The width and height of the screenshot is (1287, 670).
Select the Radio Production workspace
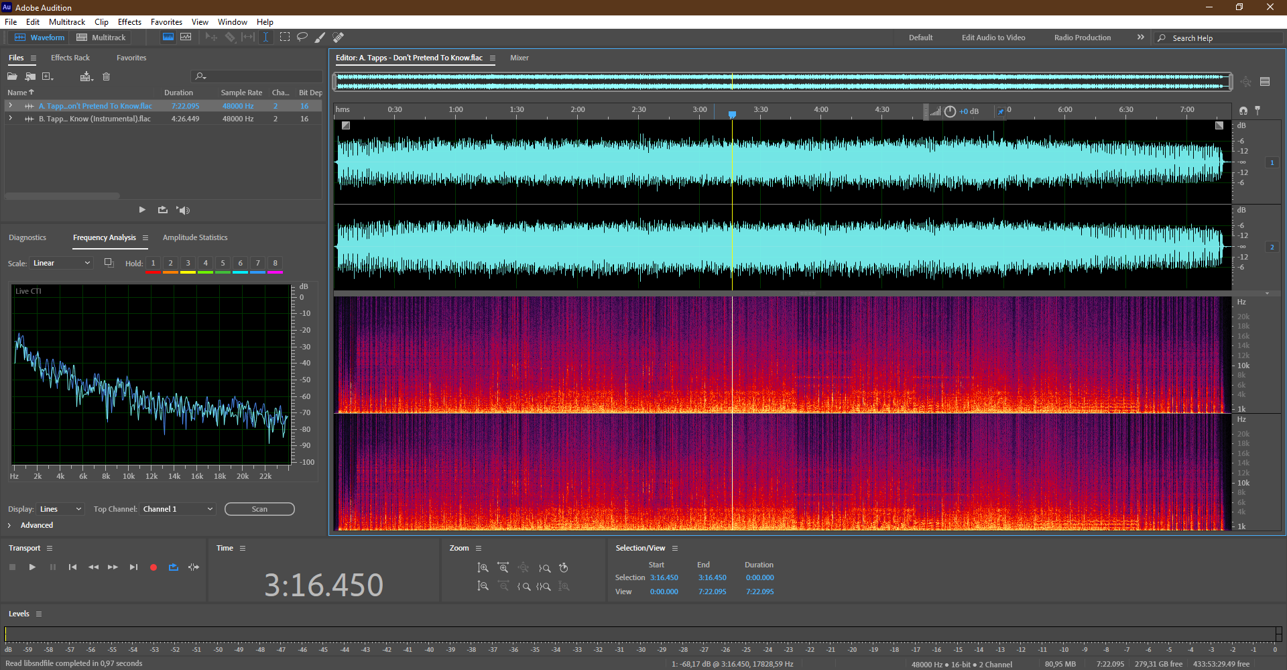(x=1083, y=38)
